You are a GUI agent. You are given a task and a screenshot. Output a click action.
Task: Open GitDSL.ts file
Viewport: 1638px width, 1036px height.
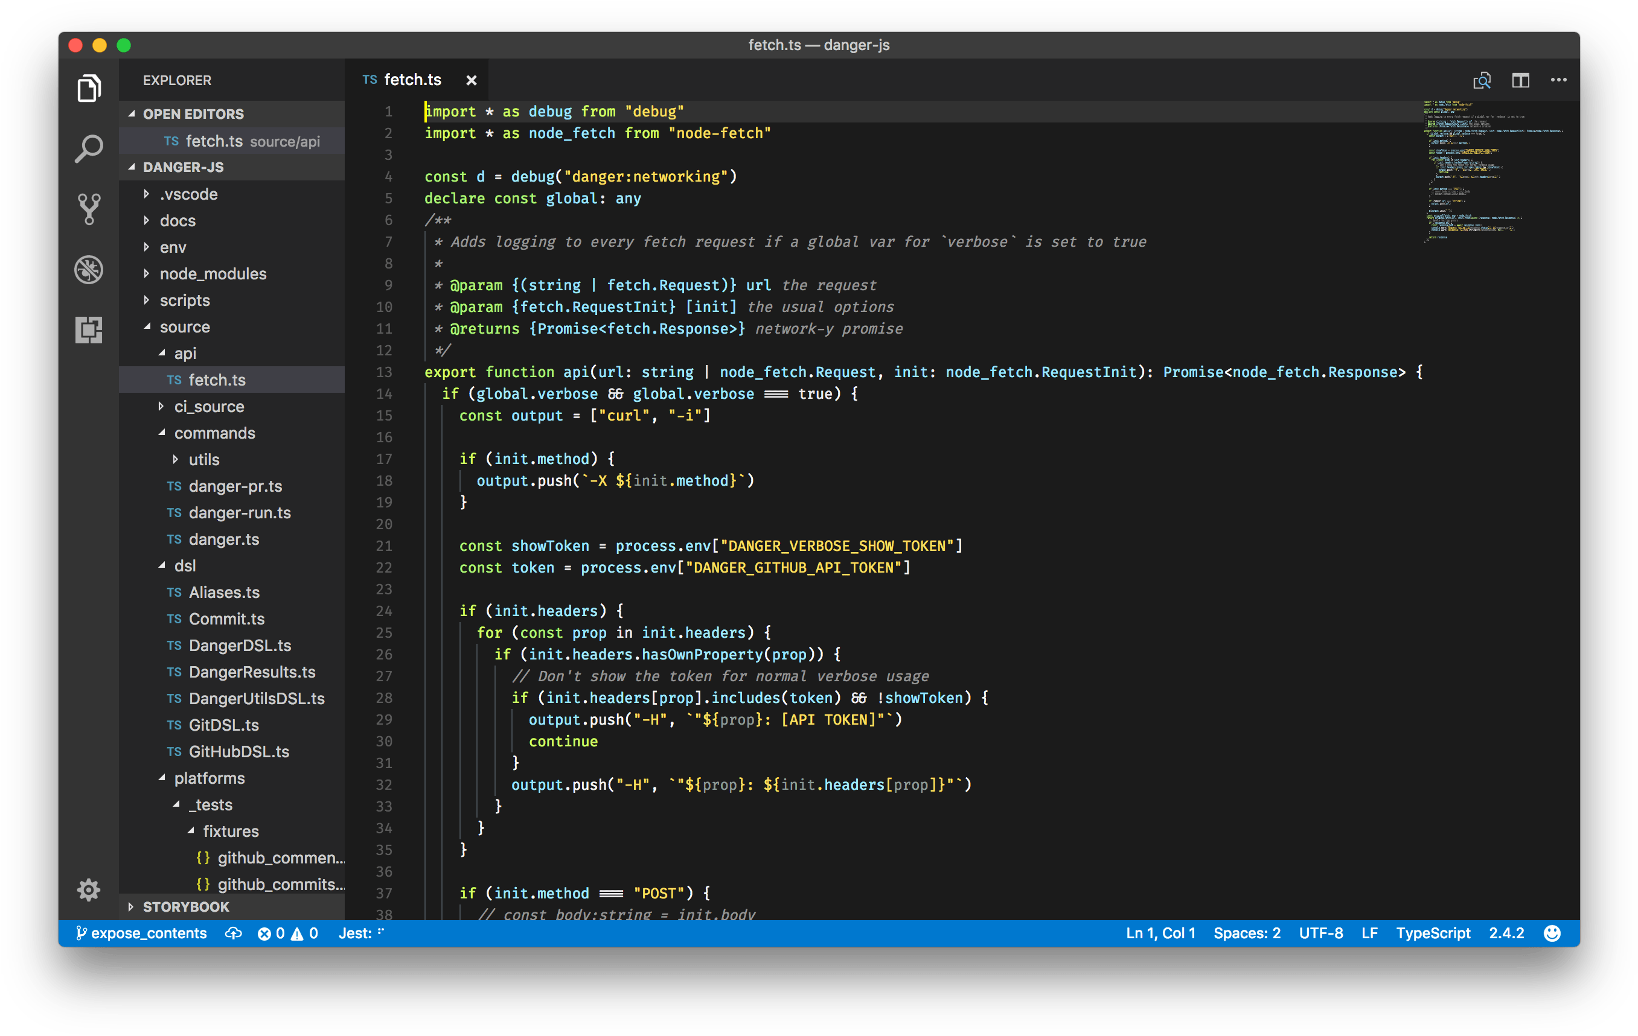tap(232, 724)
